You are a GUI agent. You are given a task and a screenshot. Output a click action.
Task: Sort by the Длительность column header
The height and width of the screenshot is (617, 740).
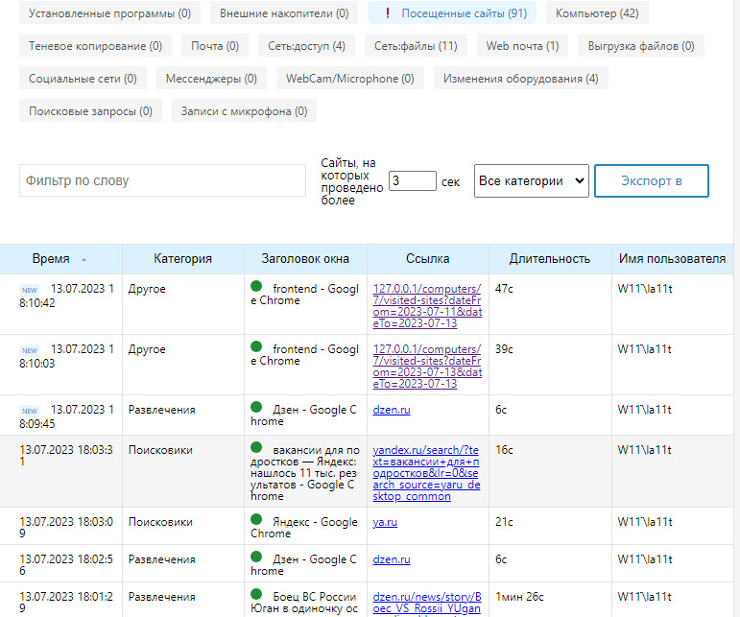point(550,258)
